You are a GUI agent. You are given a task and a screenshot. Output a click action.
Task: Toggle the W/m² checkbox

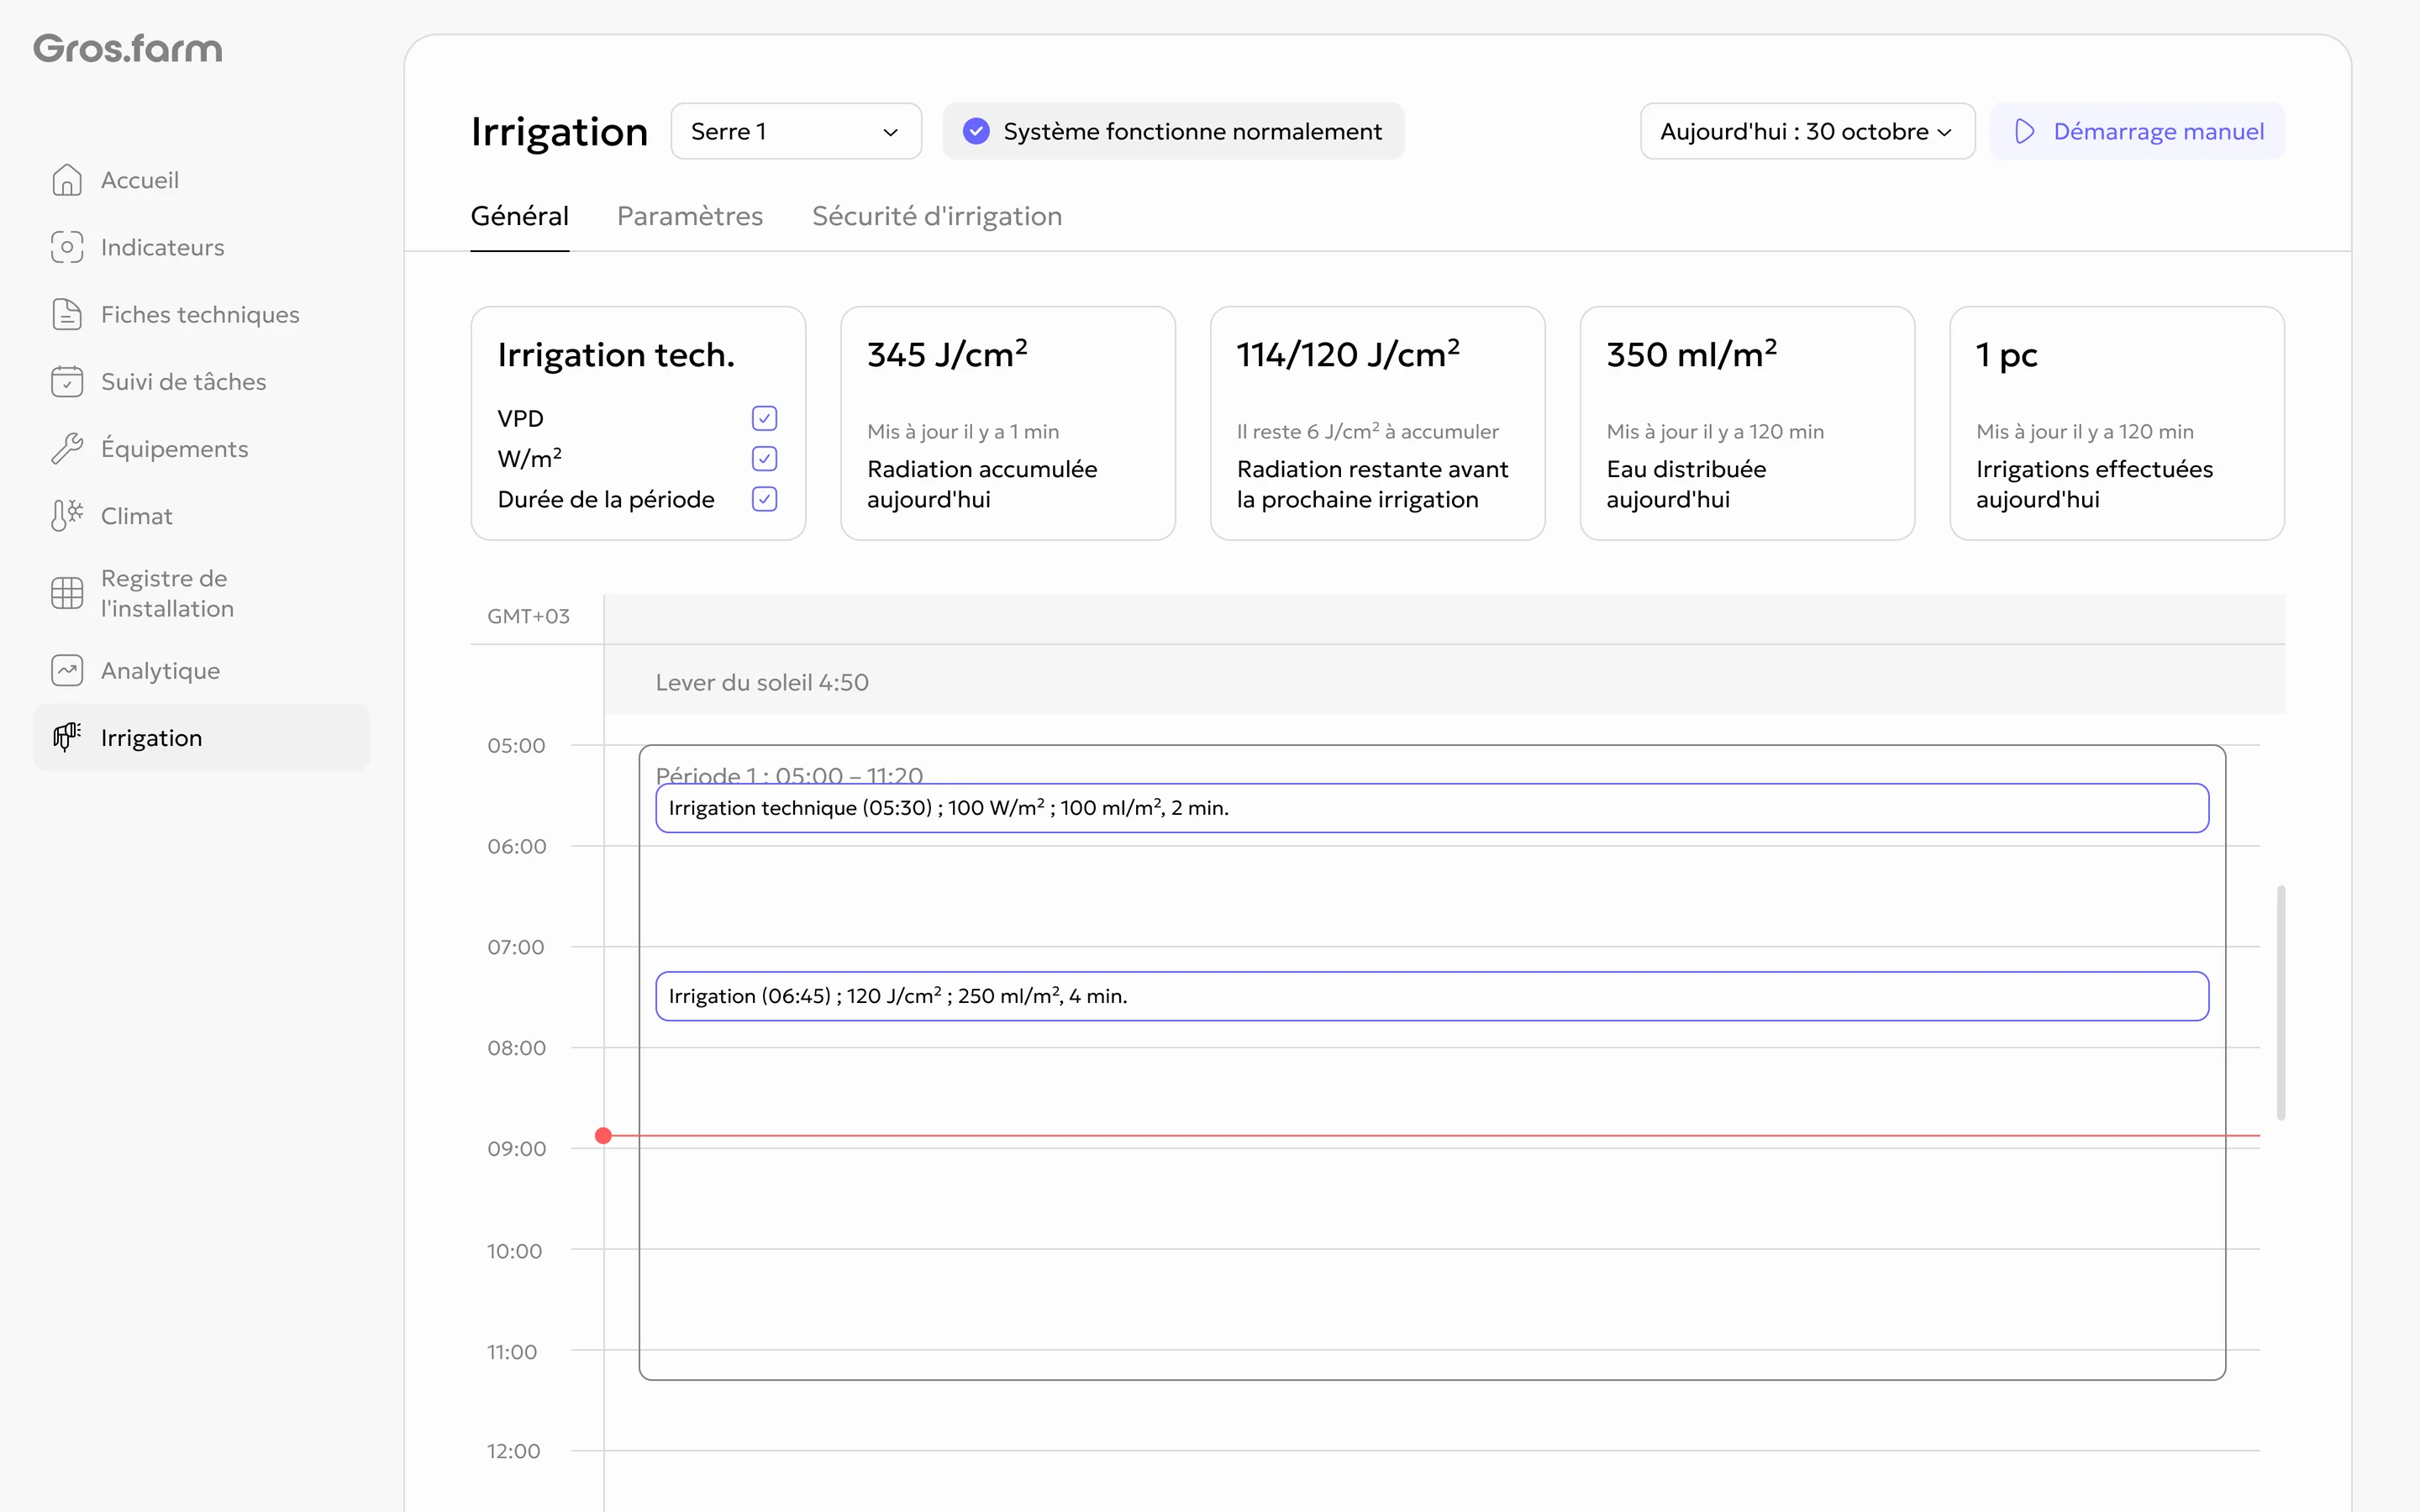[764, 459]
